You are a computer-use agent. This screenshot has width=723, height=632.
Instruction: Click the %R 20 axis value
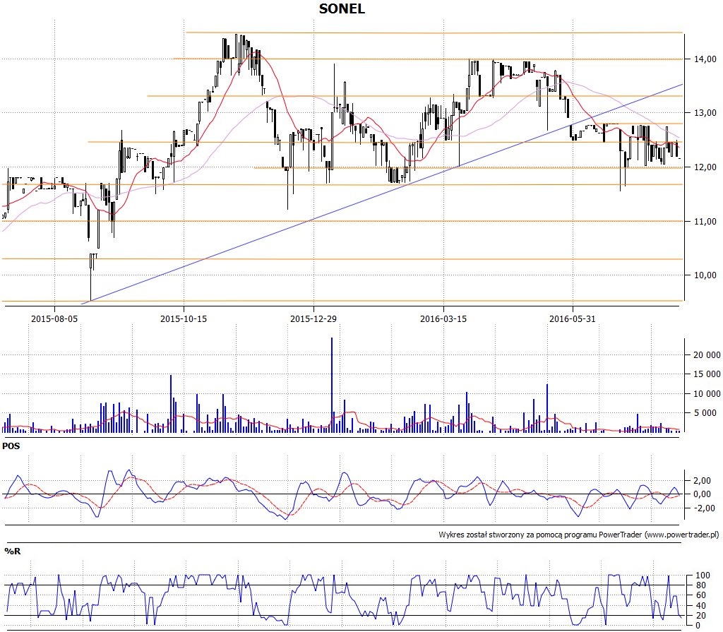click(x=701, y=615)
